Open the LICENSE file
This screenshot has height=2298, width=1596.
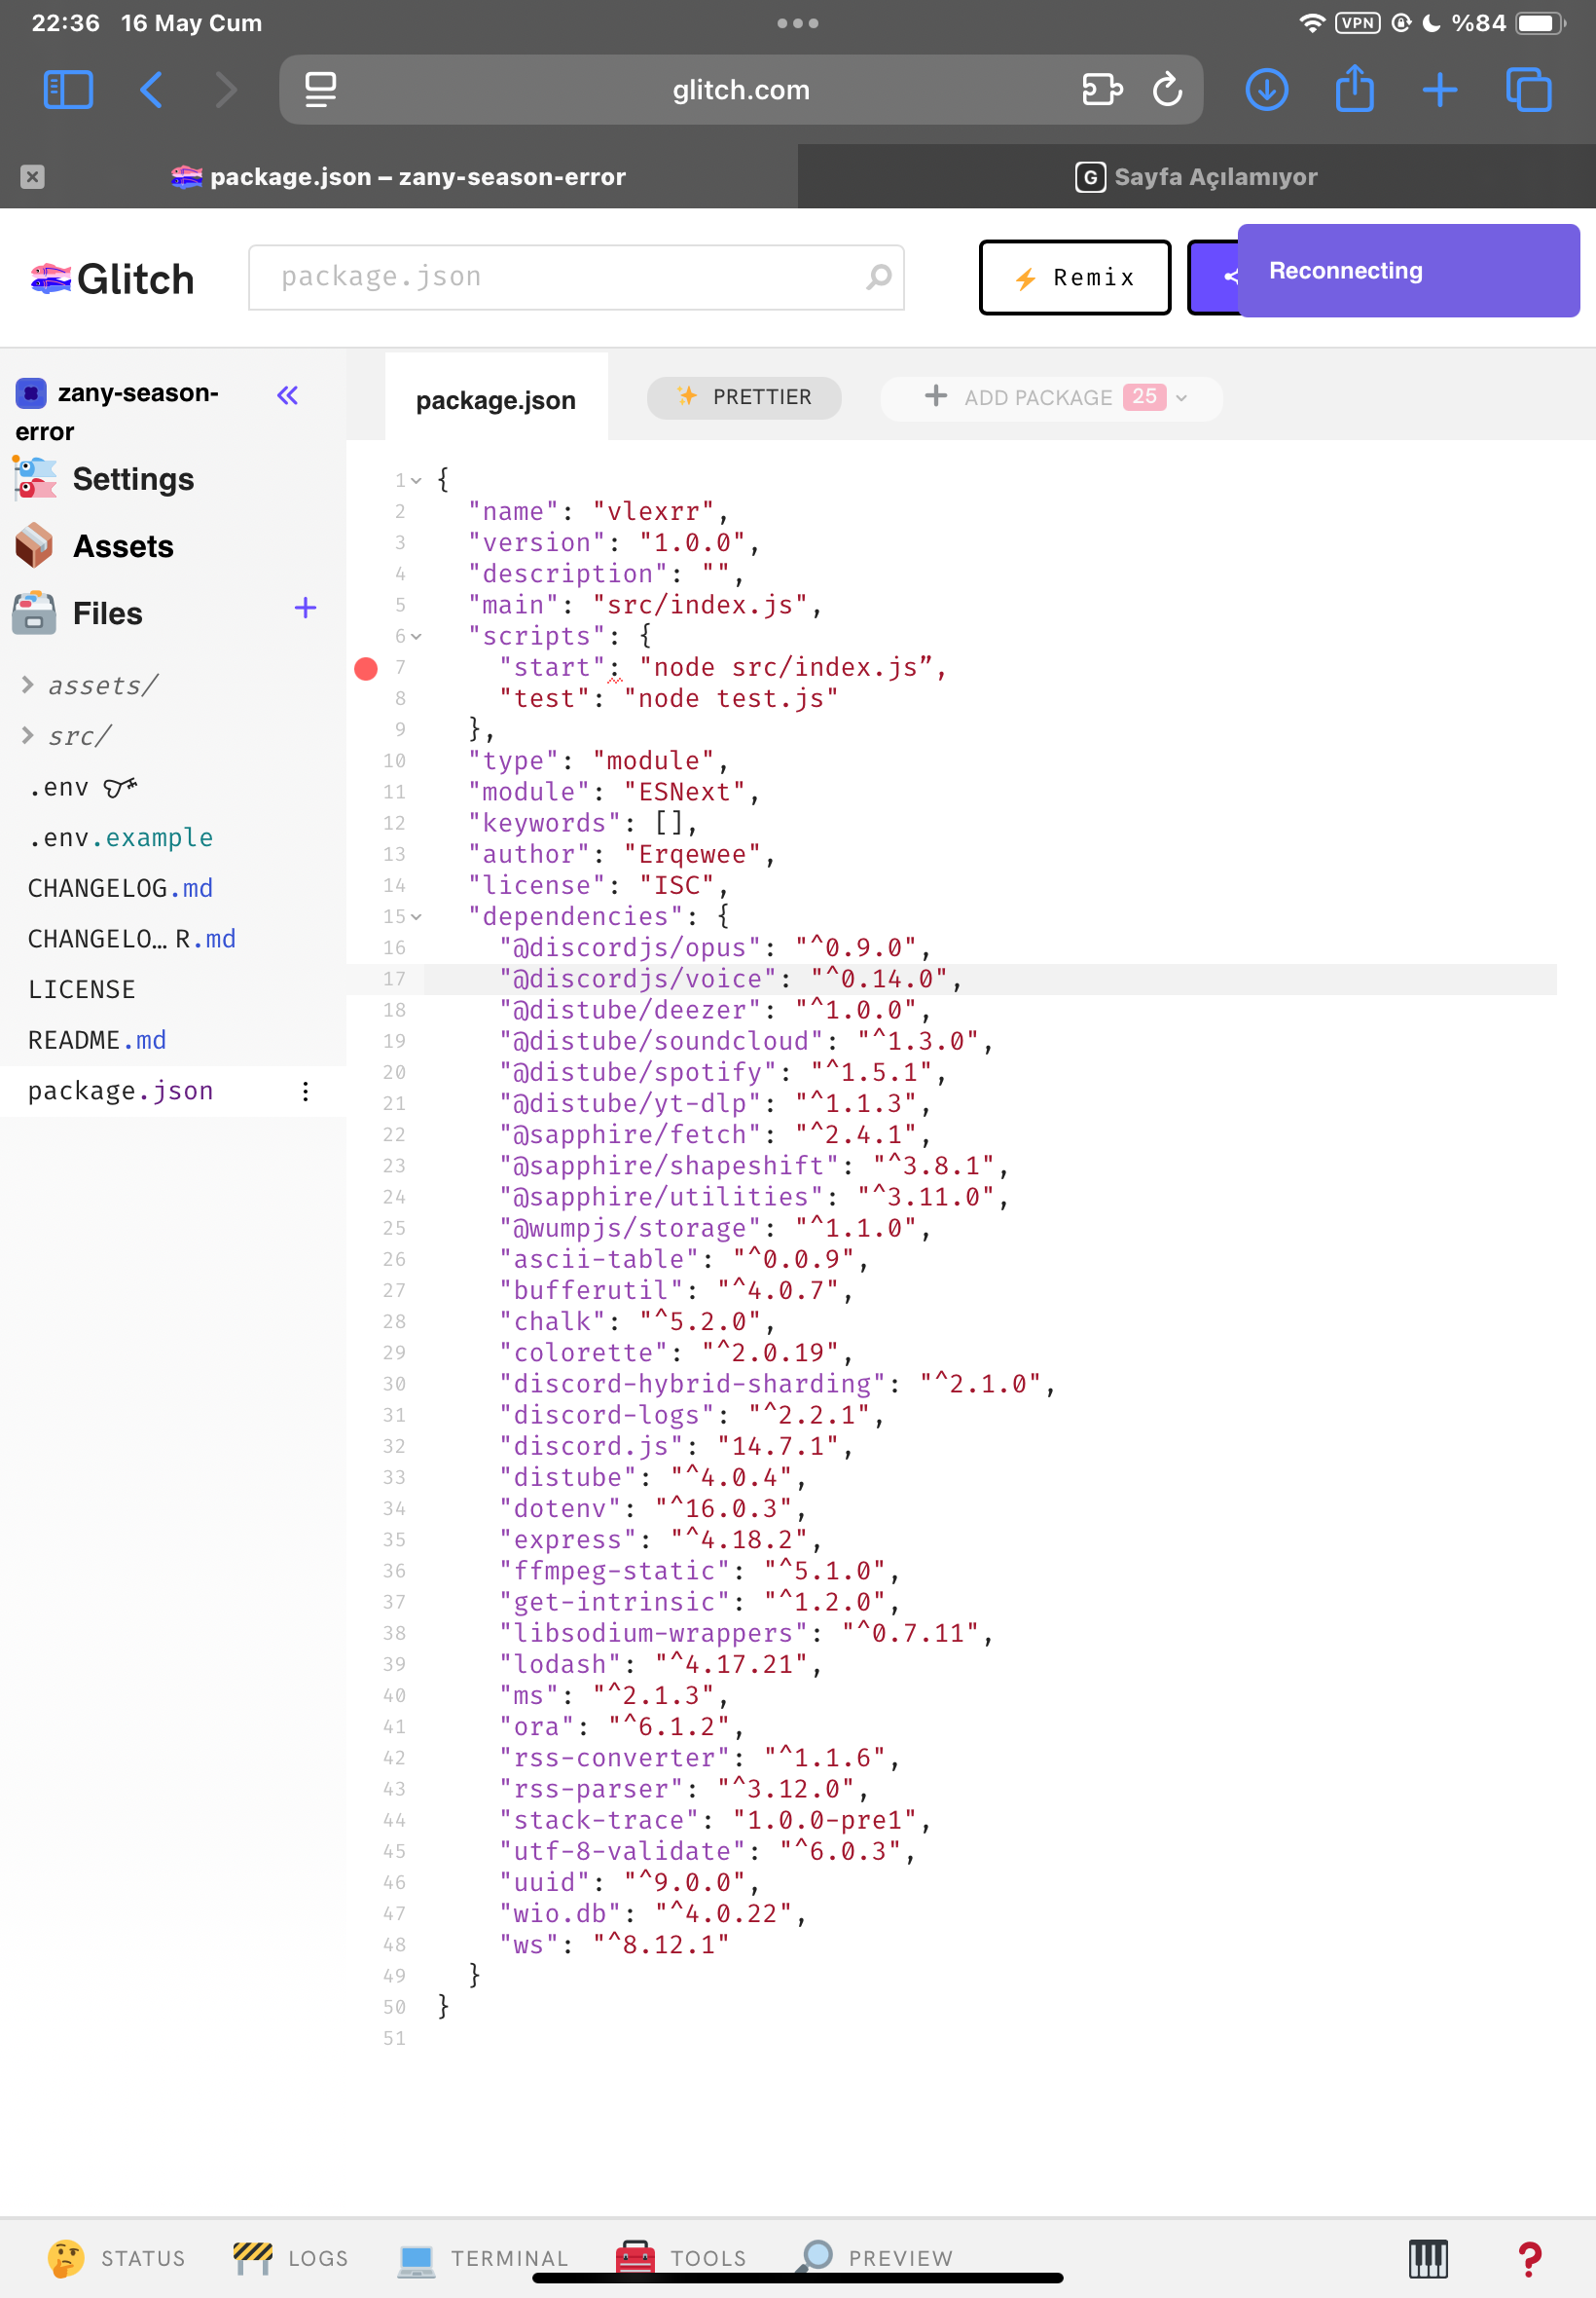click(x=81, y=989)
